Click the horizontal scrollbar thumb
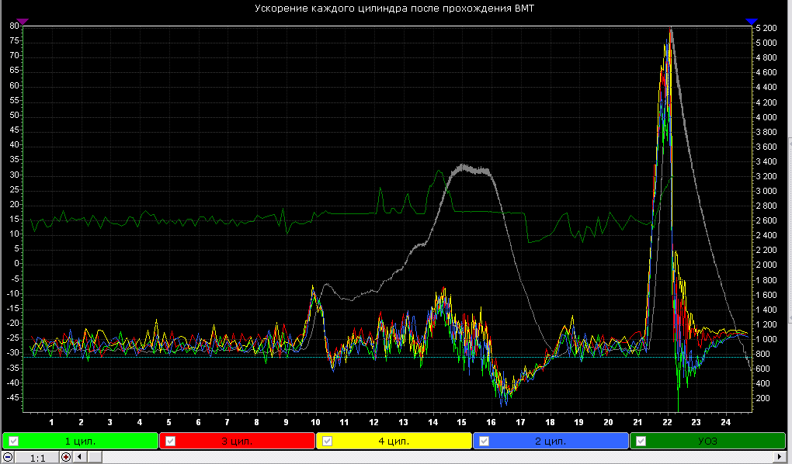 click(96, 458)
